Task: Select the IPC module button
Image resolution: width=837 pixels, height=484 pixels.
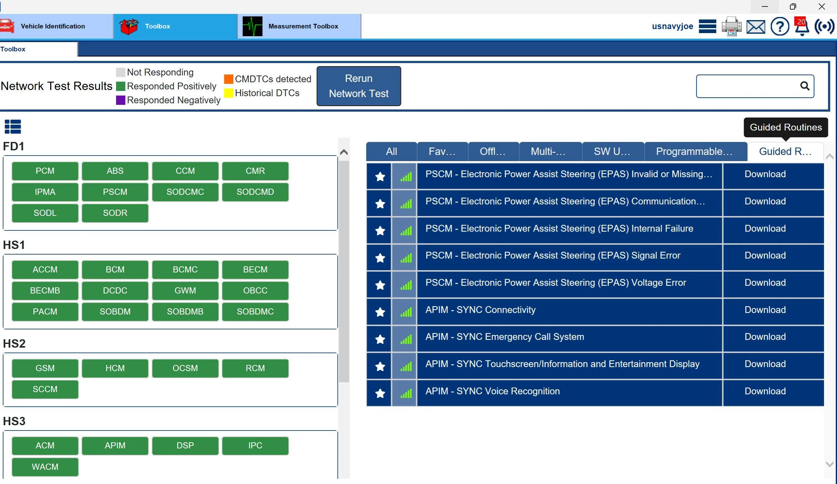Action: pyautogui.click(x=255, y=445)
